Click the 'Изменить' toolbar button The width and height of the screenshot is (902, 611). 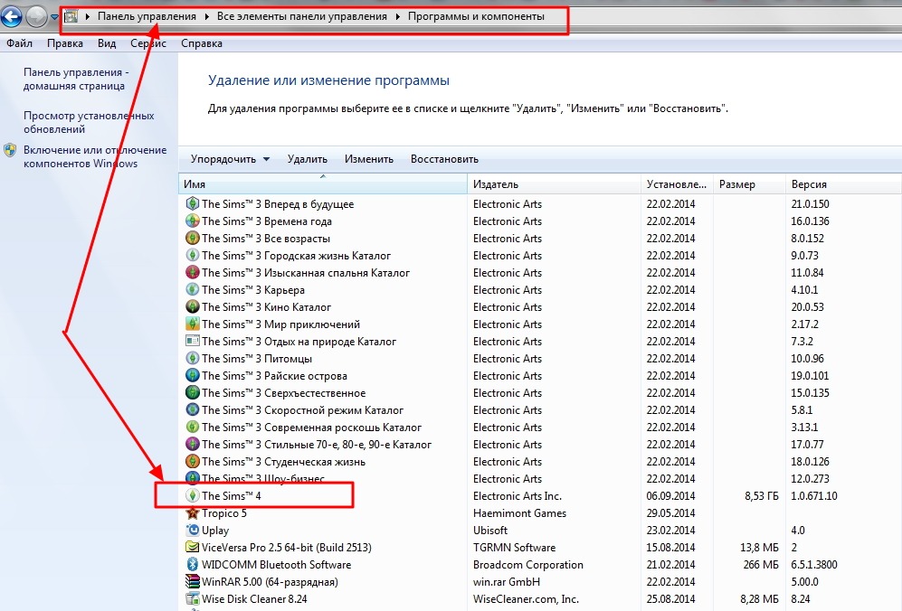pyautogui.click(x=369, y=159)
